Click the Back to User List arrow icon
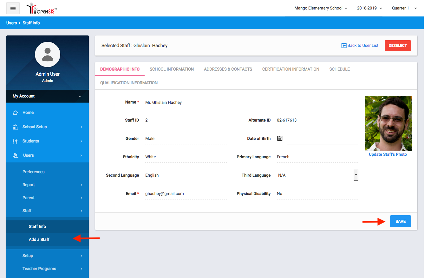This screenshot has width=424, height=278. (344, 46)
